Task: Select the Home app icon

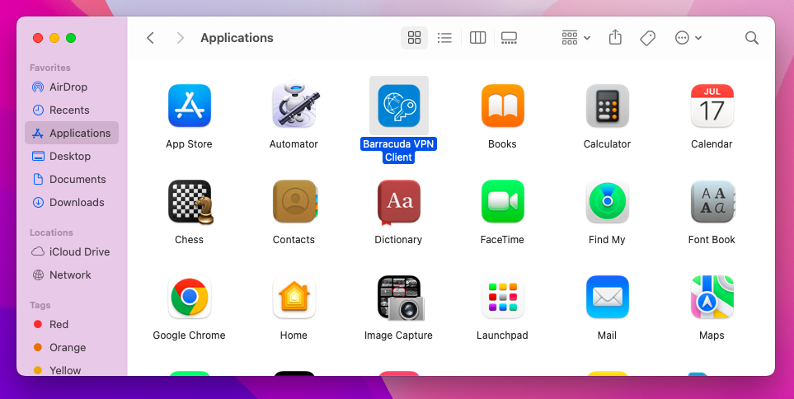Action: (x=294, y=298)
